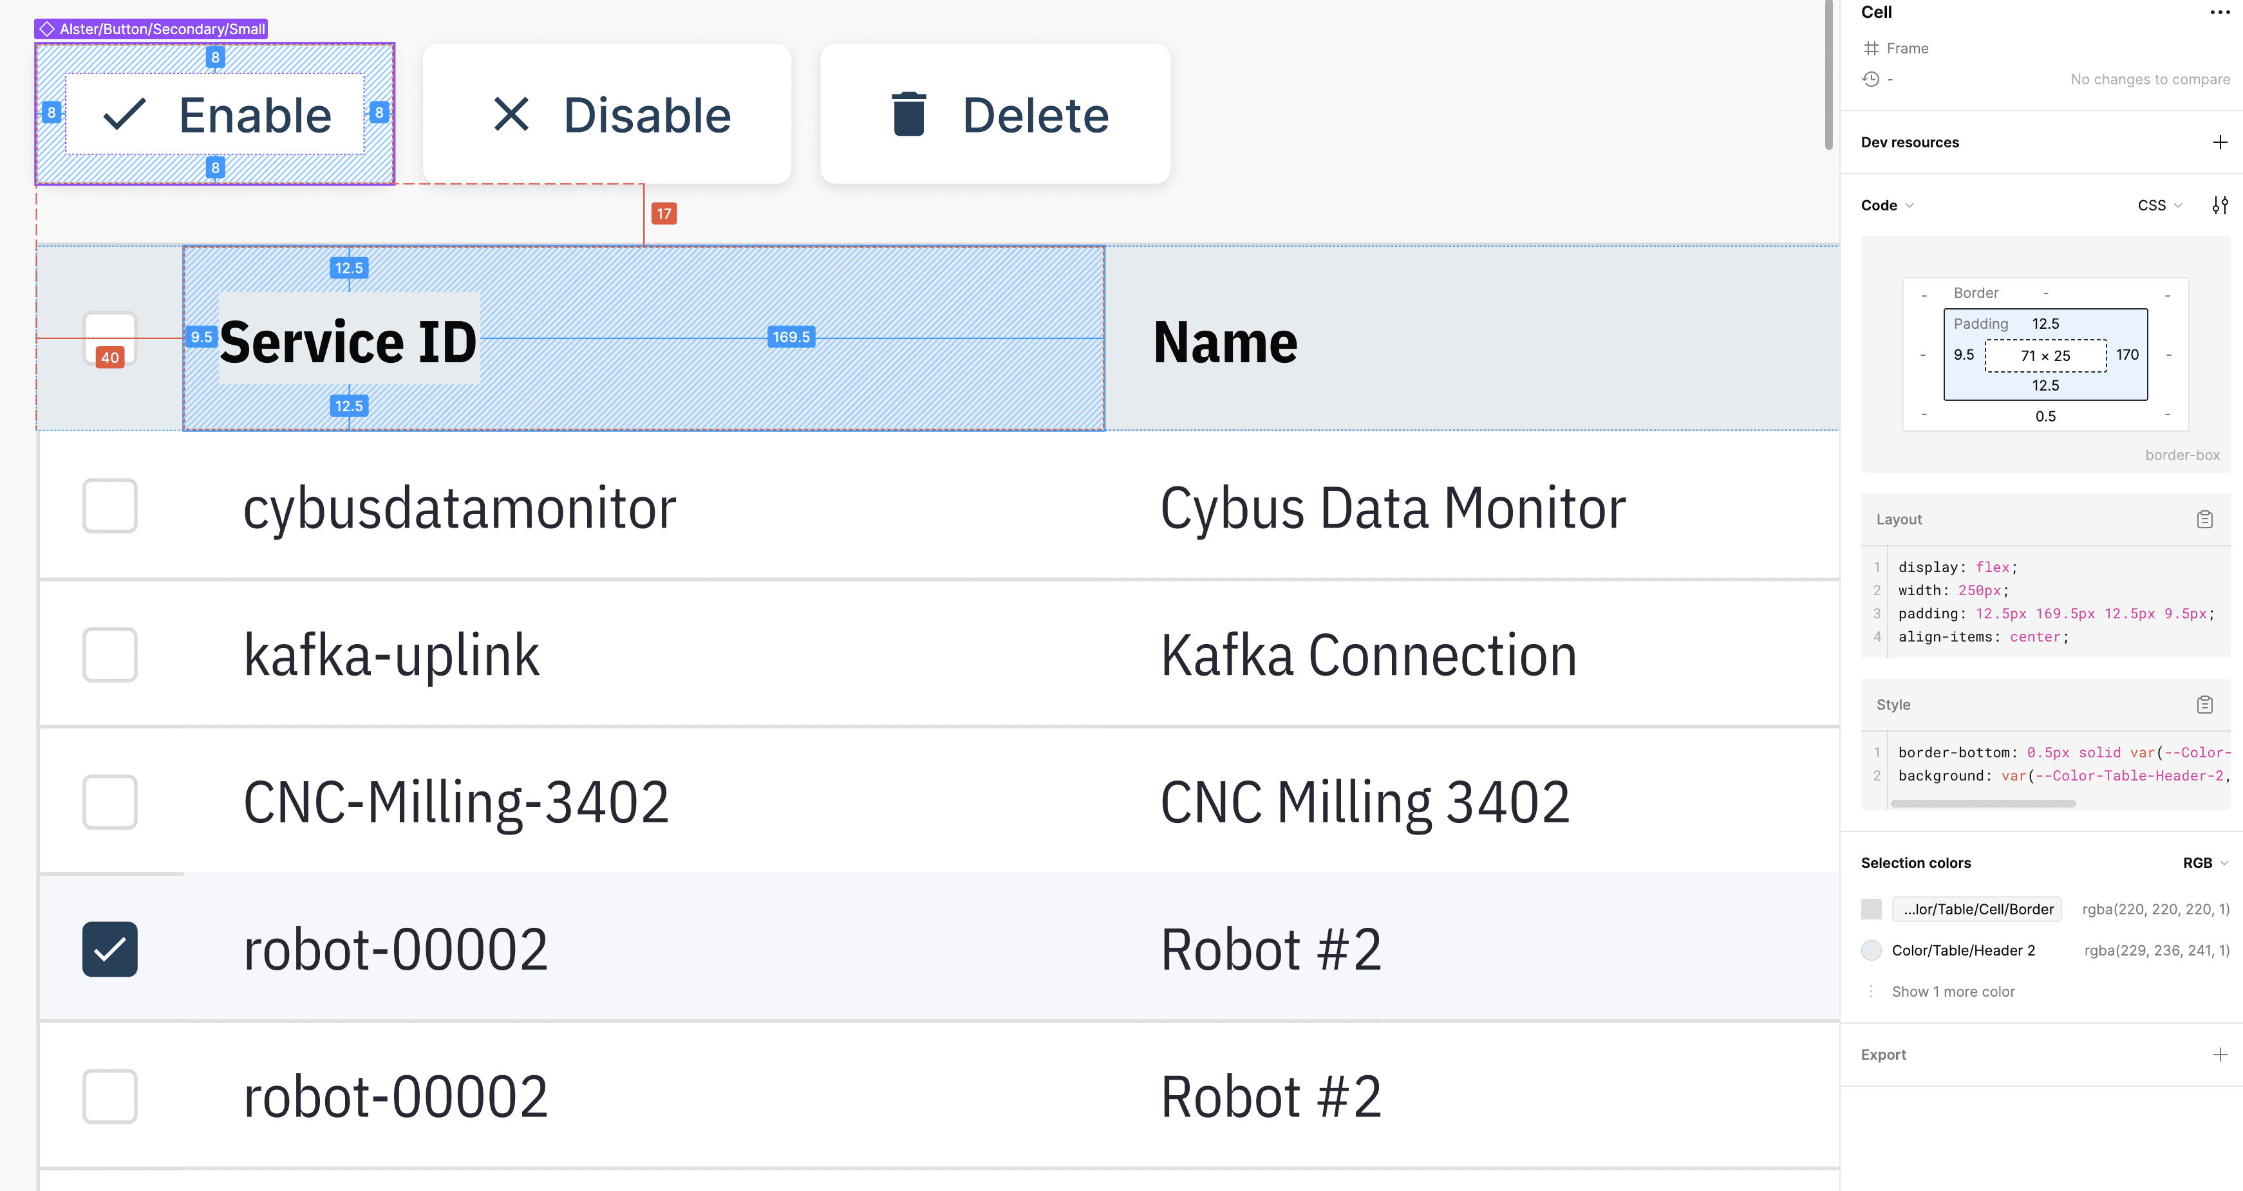2243x1191 pixels.
Task: Click the frame icon beside Frame label
Action: coord(1870,49)
